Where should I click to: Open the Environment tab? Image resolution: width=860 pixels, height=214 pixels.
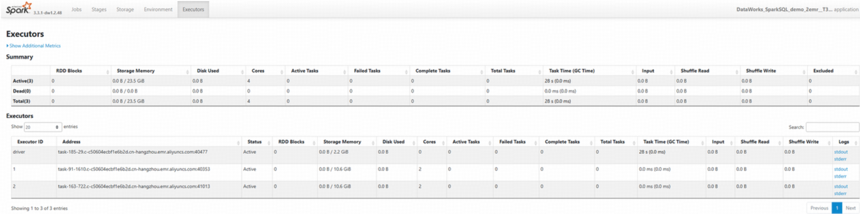point(158,9)
